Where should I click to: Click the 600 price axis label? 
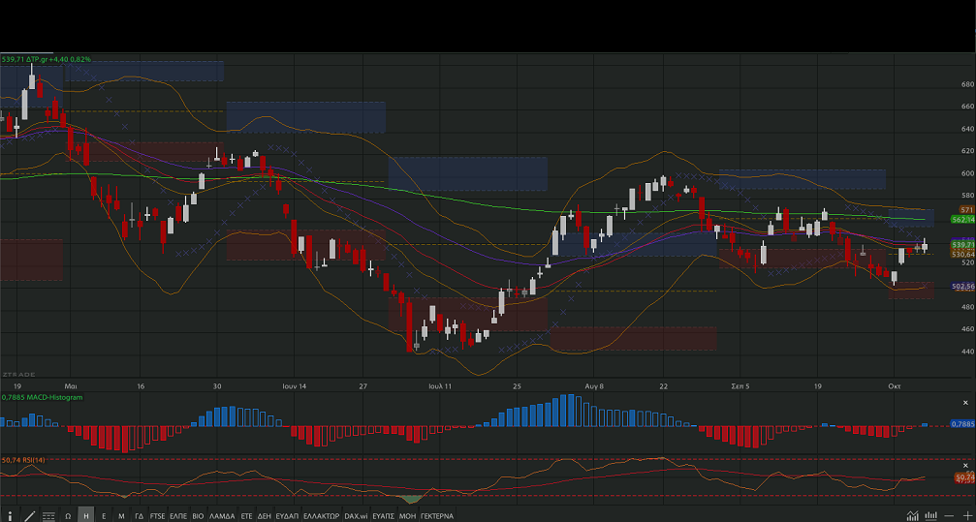point(970,173)
